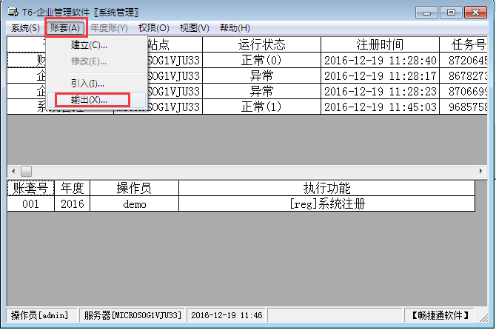This screenshot has height=330, width=496.
Task: Select account set number 001 cell
Action: pyautogui.click(x=30, y=203)
